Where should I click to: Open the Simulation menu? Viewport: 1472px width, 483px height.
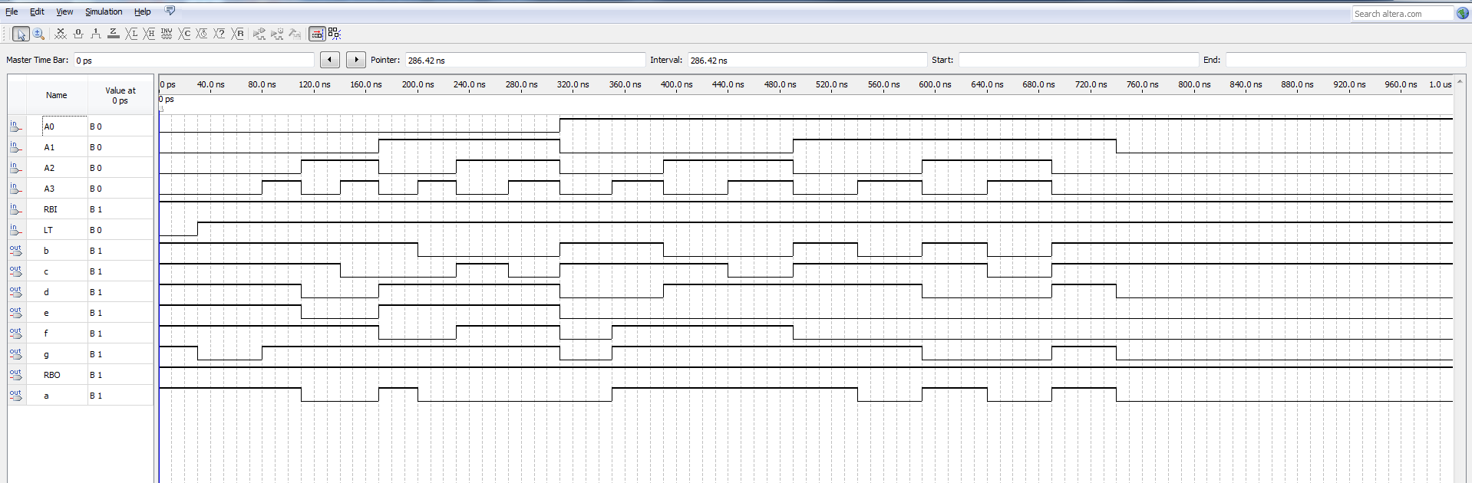[104, 11]
